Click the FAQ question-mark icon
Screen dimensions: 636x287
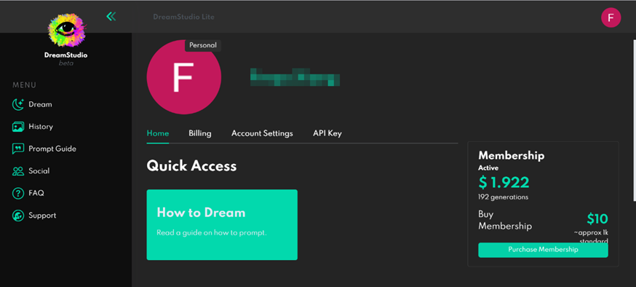(x=18, y=193)
